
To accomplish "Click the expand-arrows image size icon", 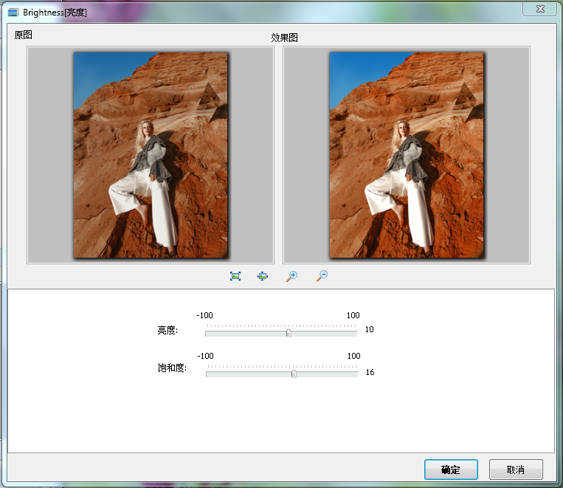I will tap(263, 276).
